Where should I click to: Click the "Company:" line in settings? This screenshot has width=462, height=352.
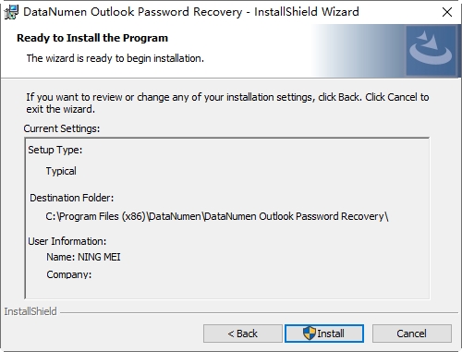pyautogui.click(x=69, y=274)
